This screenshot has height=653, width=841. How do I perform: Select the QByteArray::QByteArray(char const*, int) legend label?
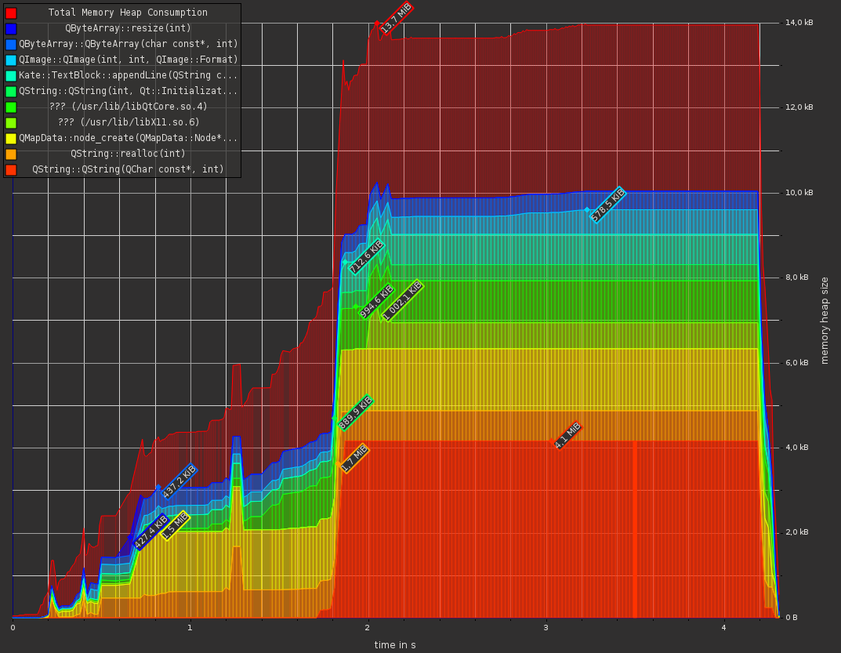tap(128, 45)
